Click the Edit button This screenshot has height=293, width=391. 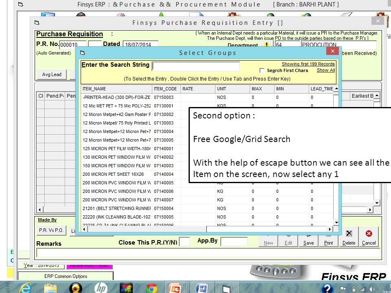click(x=288, y=241)
